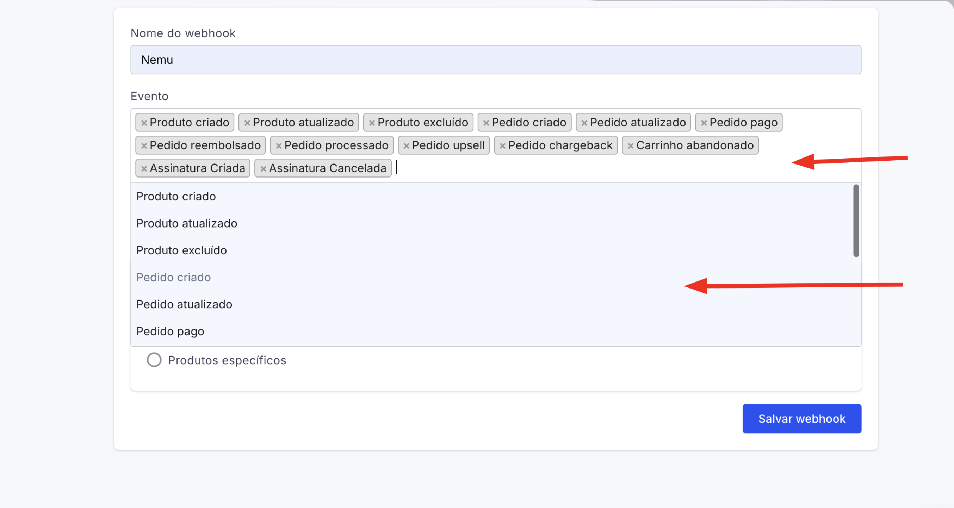Remove the Pedido upsell tag
The width and height of the screenshot is (954, 508).
406,146
